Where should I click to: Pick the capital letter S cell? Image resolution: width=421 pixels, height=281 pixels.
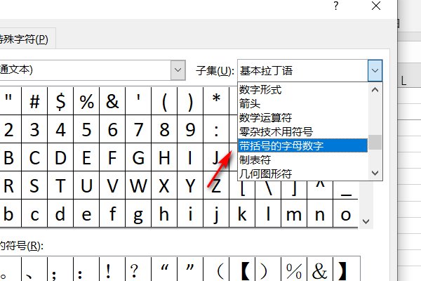(34, 185)
